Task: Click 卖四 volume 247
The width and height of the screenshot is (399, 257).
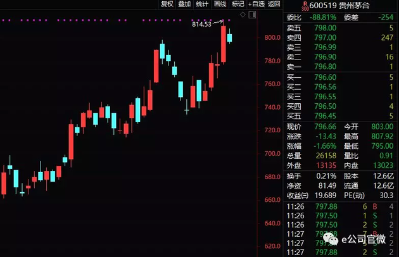Action: (x=387, y=37)
